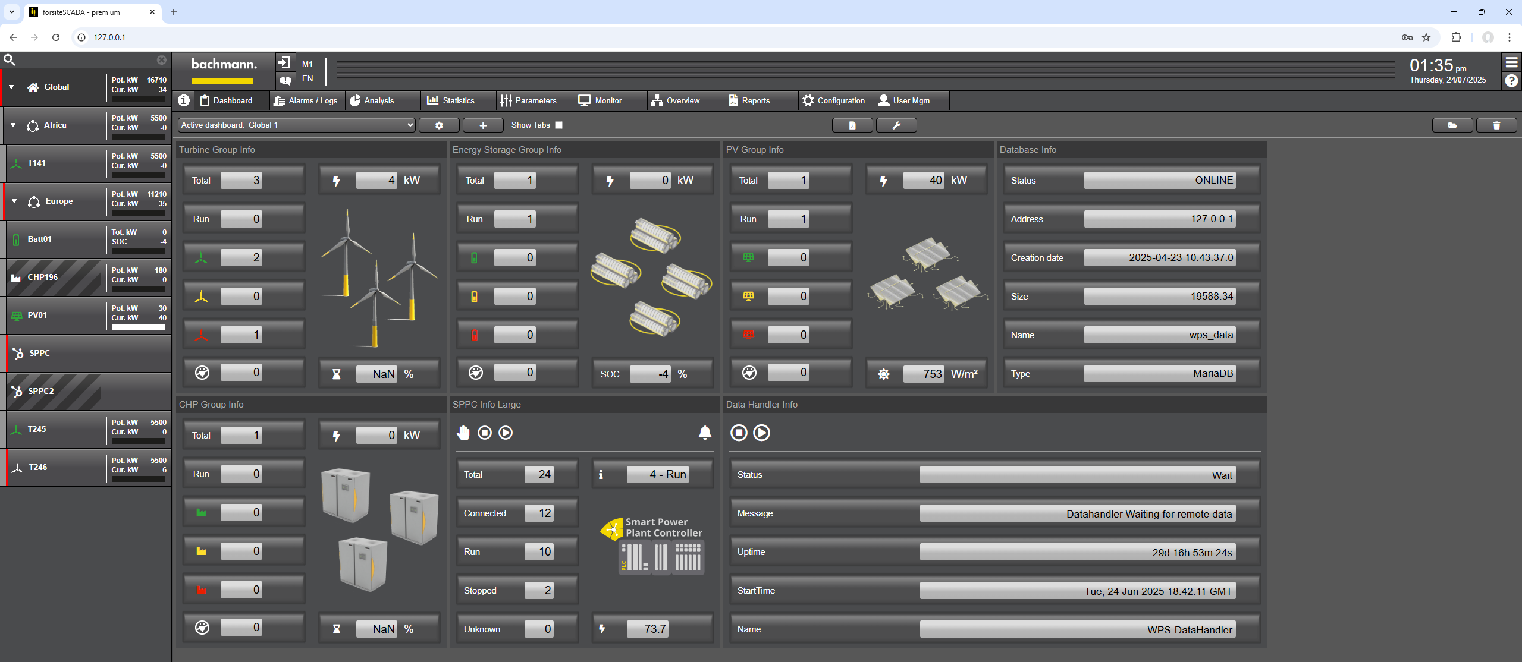This screenshot has height=662, width=1522.
Task: Stop the Data Handler with the stop button
Action: [739, 433]
